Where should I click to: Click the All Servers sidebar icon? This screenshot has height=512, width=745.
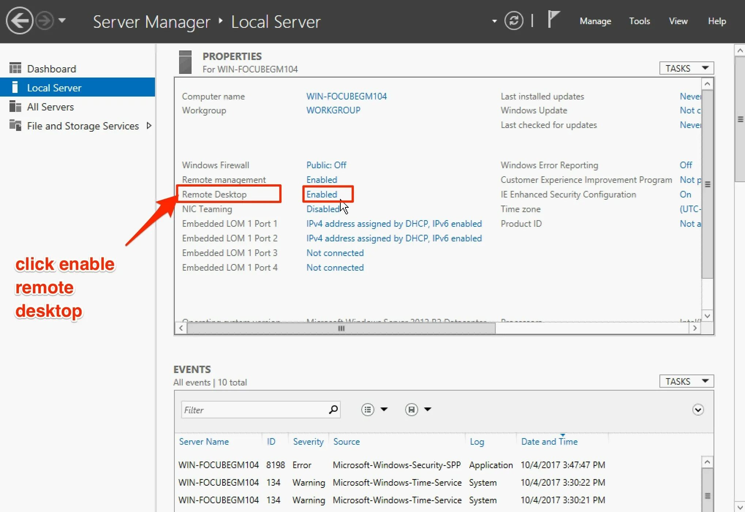click(15, 106)
